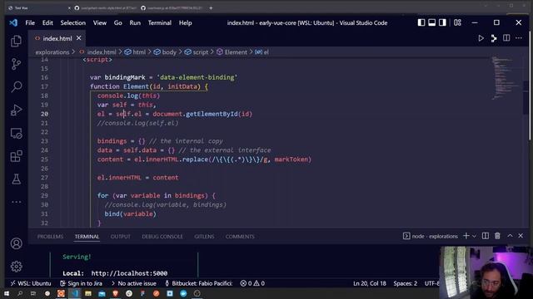Open the Selection menu
Screen dimensions: 533x299
point(72,22)
